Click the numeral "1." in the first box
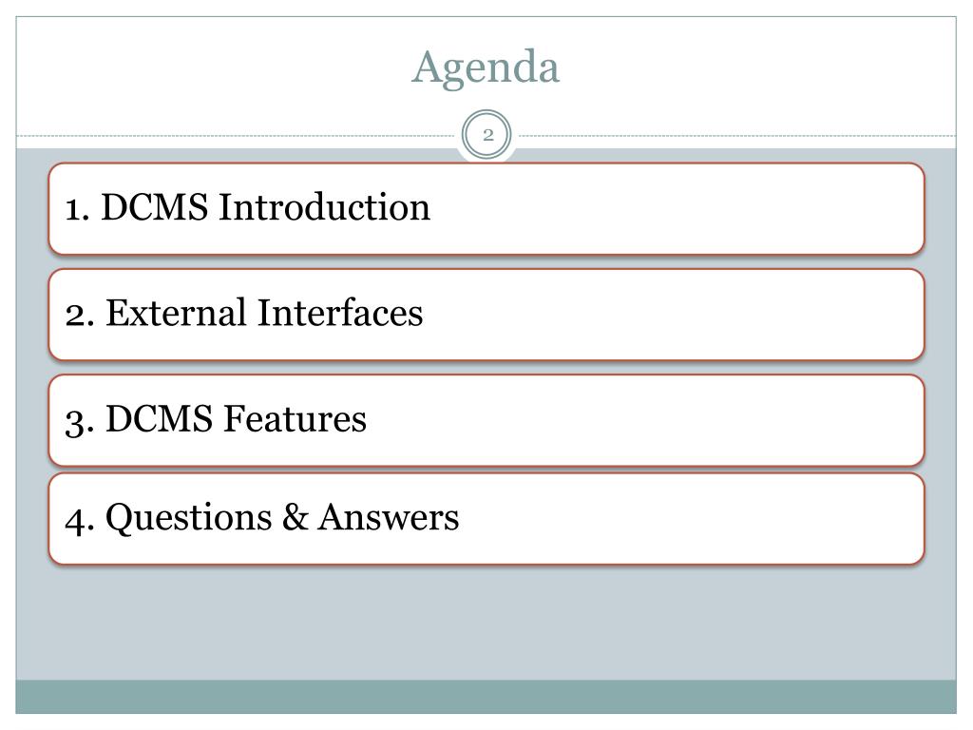Image resolution: width=973 pixels, height=730 pixels. pos(78,208)
